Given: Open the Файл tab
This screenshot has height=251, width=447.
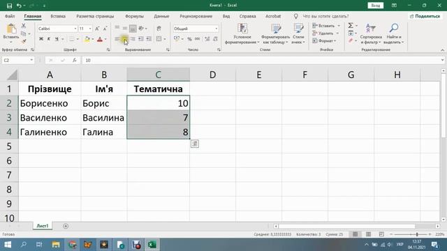Looking at the screenshot, I should coord(10,16).
